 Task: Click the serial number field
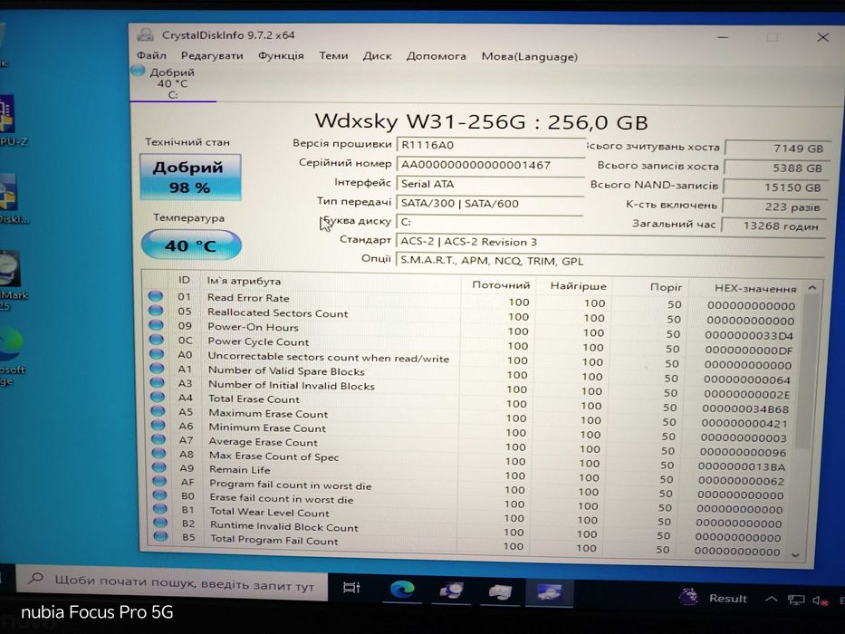click(490, 165)
